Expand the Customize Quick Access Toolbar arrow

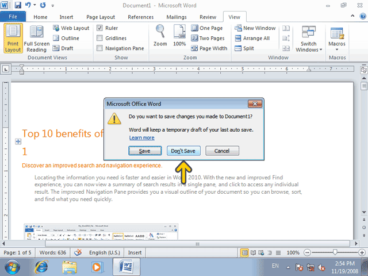click(x=53, y=5)
